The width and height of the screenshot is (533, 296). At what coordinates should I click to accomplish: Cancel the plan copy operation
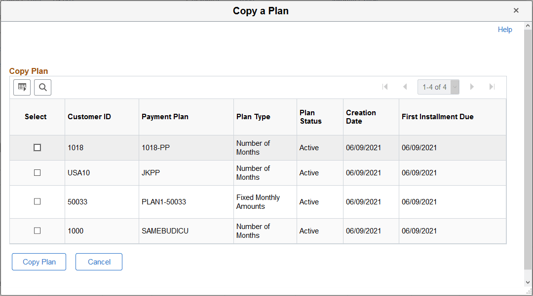[x=99, y=262]
